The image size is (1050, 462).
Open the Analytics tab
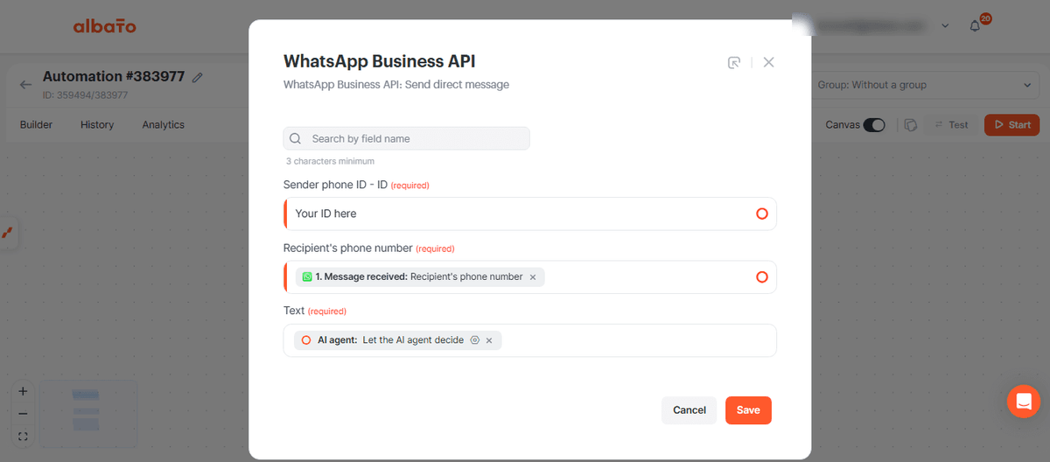pos(164,125)
